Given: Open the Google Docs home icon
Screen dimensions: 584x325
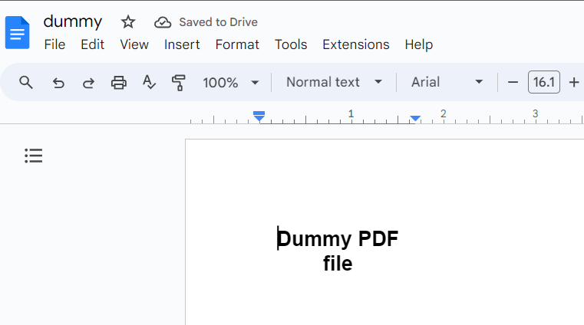Looking at the screenshot, I should coord(17,33).
